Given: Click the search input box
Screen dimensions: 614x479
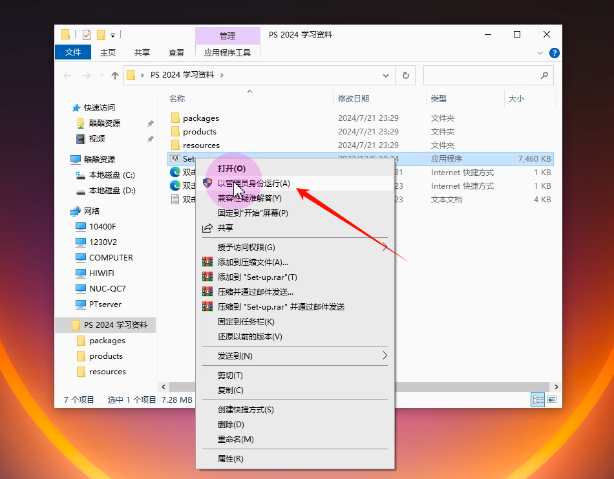Looking at the screenshot, I should [x=482, y=75].
